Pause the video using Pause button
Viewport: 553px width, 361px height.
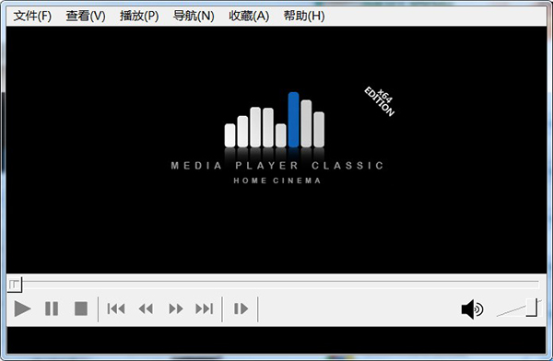coord(52,309)
